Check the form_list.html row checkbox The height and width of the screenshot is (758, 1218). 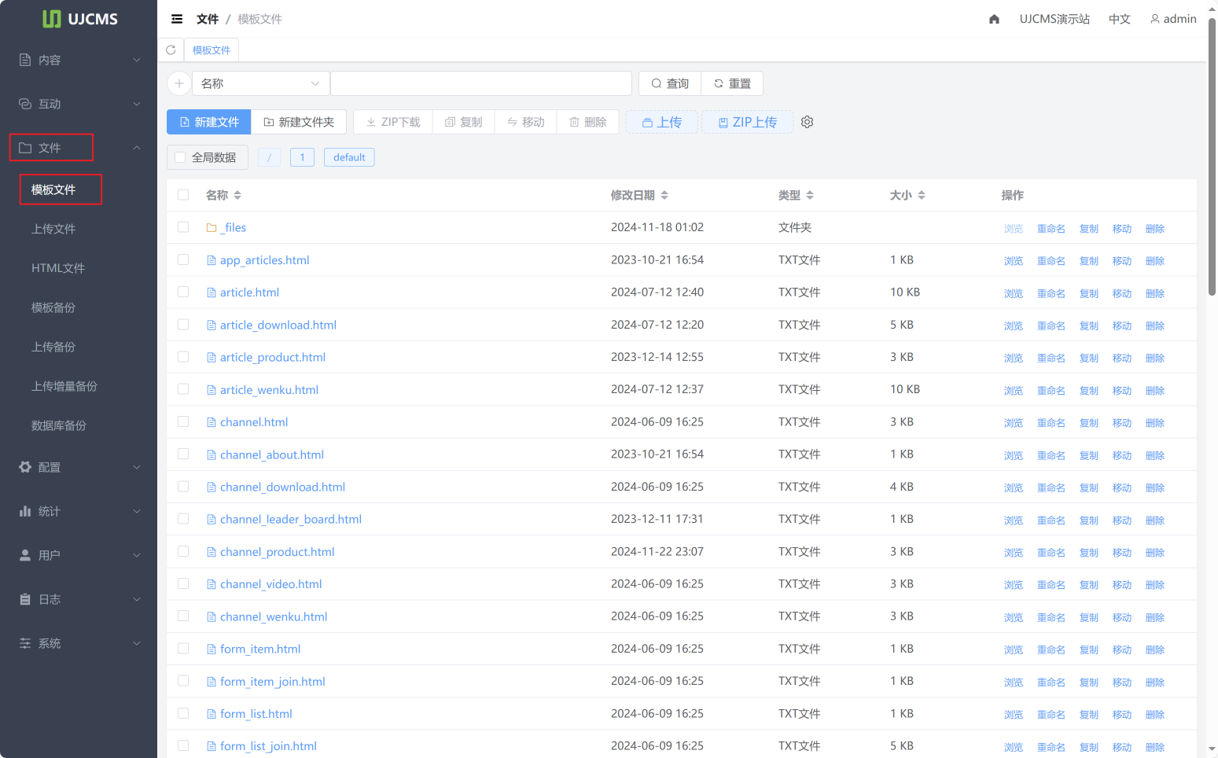point(183,713)
